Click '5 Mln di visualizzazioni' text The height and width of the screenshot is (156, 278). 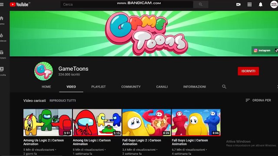[39, 149]
